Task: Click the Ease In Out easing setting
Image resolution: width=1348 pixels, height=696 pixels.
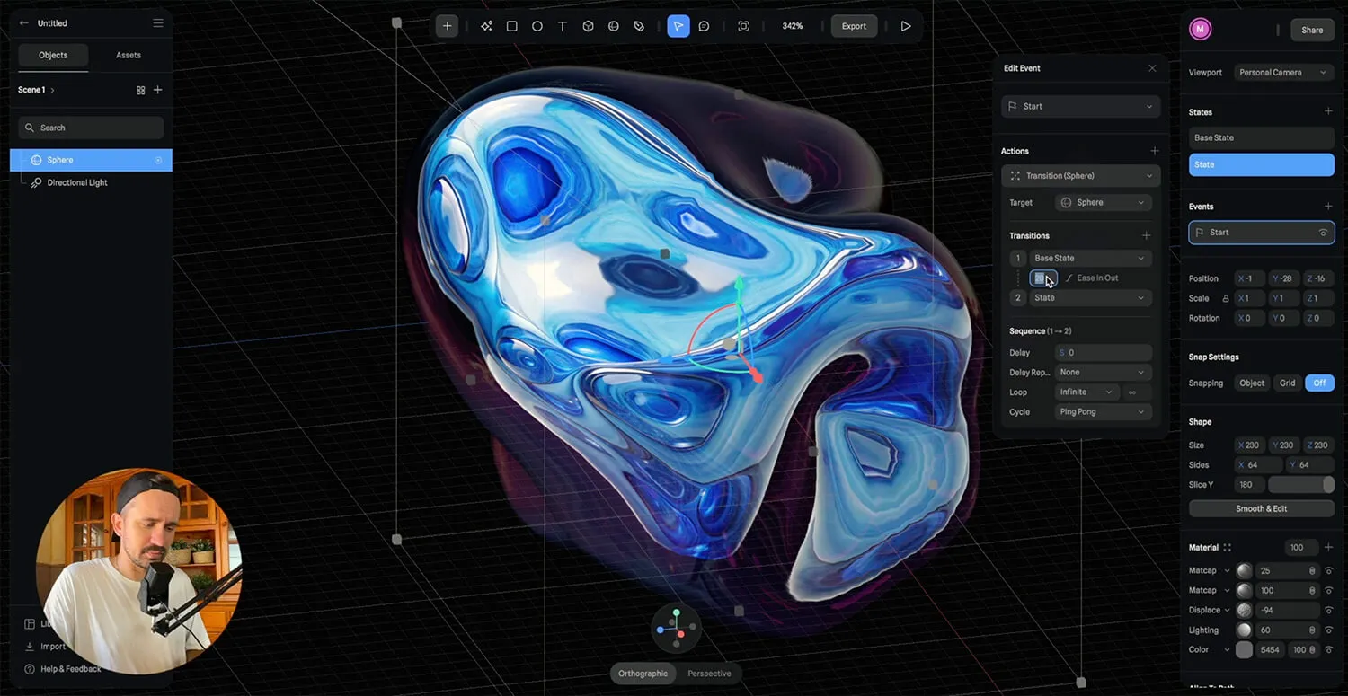Action: pyautogui.click(x=1092, y=278)
